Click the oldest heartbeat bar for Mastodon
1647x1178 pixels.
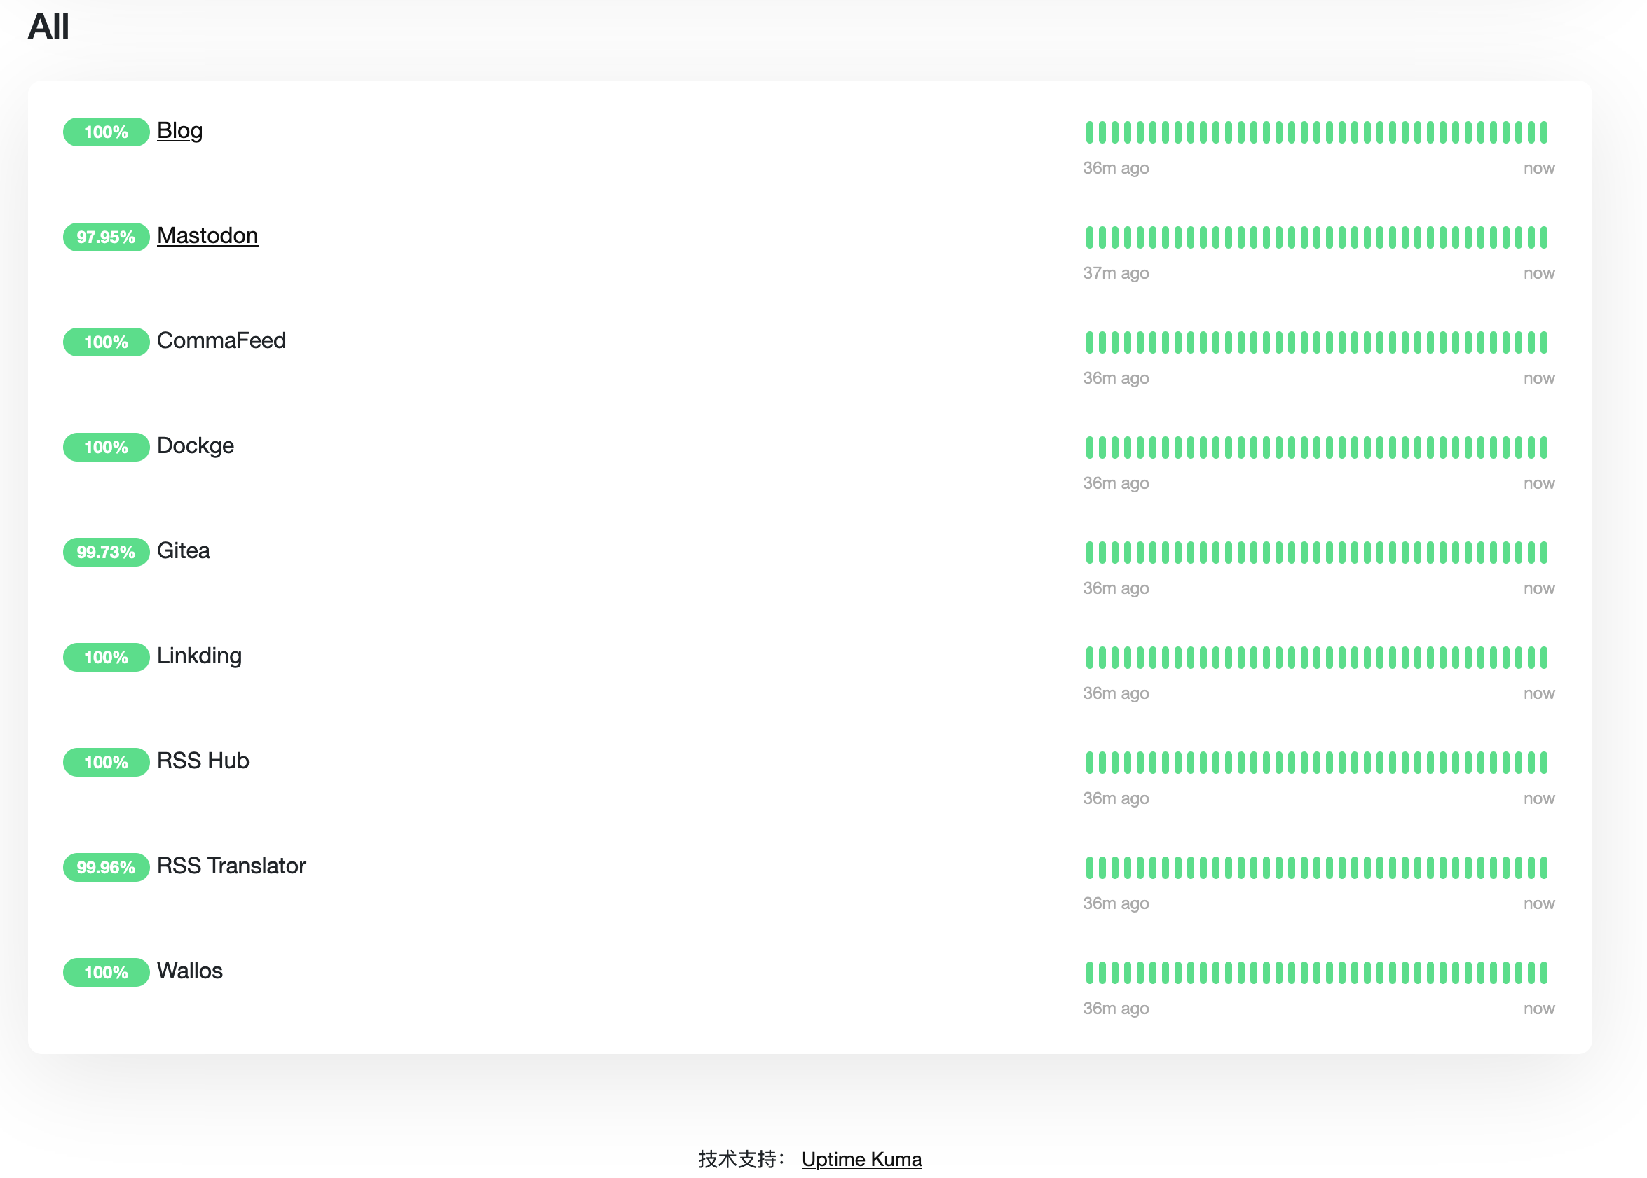pyautogui.click(x=1090, y=237)
